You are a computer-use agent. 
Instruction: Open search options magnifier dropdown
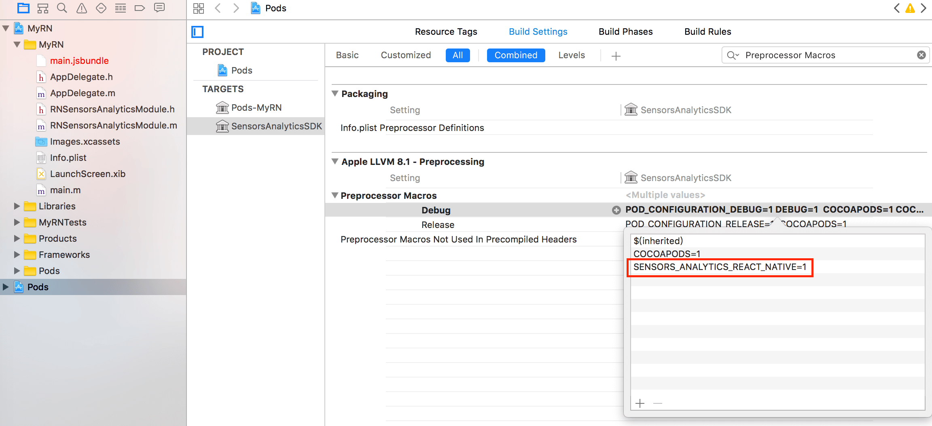[733, 55]
